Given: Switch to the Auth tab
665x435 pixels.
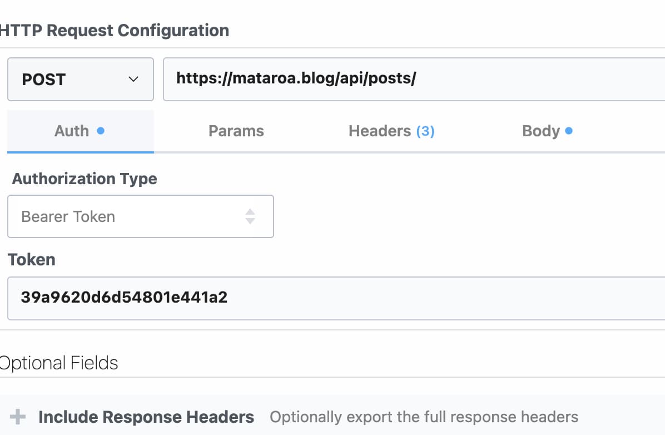Looking at the screenshot, I should tap(80, 131).
